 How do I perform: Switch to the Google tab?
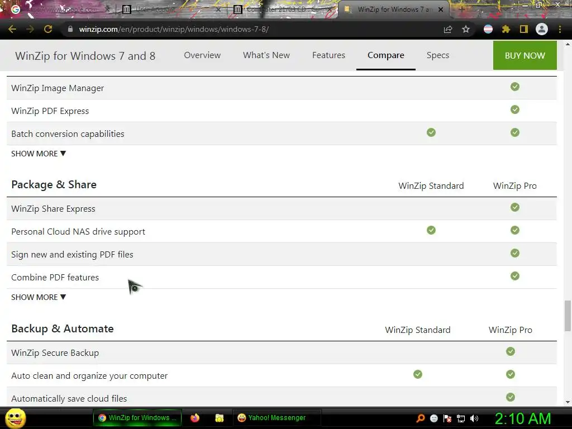coord(60,9)
